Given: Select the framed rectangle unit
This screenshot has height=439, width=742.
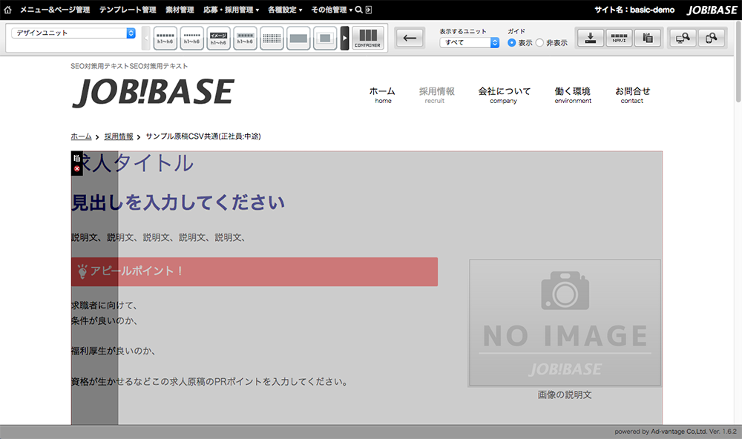Looking at the screenshot, I should point(325,39).
